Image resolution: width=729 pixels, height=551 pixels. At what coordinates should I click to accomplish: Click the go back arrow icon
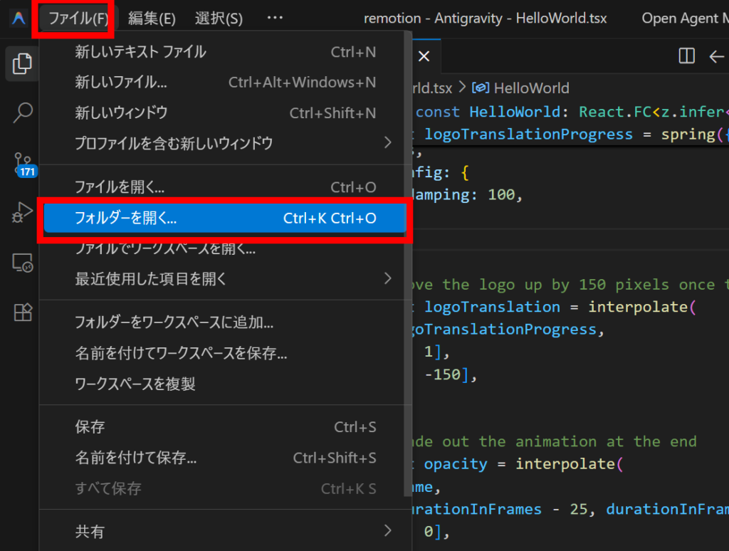tap(716, 56)
